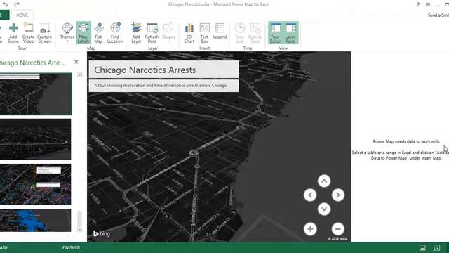Click the tour list scrollbar thumb

click(x=79, y=219)
